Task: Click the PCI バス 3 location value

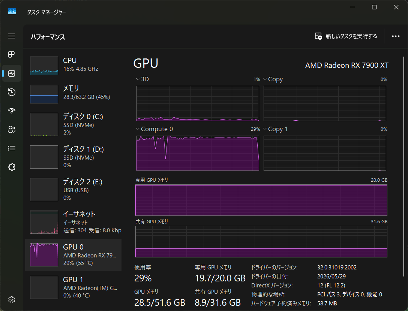Action: 350,295
